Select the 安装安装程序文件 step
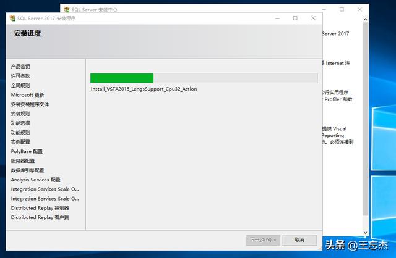Image resolution: width=396 pixels, height=258 pixels. [x=30, y=104]
